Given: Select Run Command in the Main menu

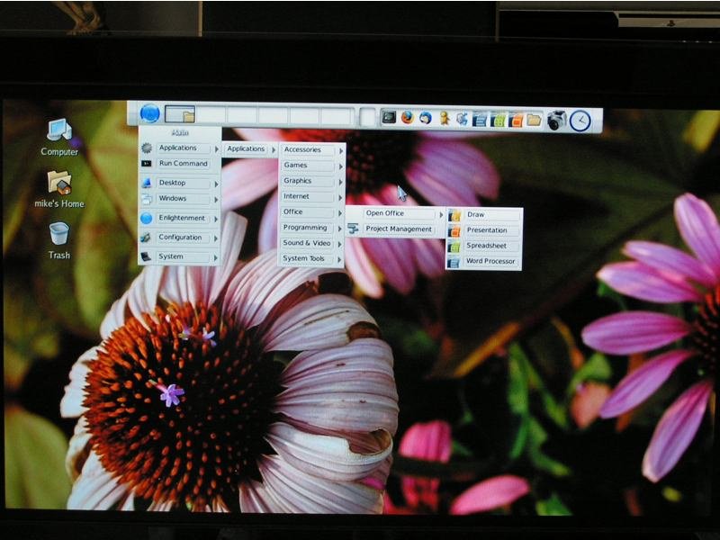Looking at the screenshot, I should point(183,164).
